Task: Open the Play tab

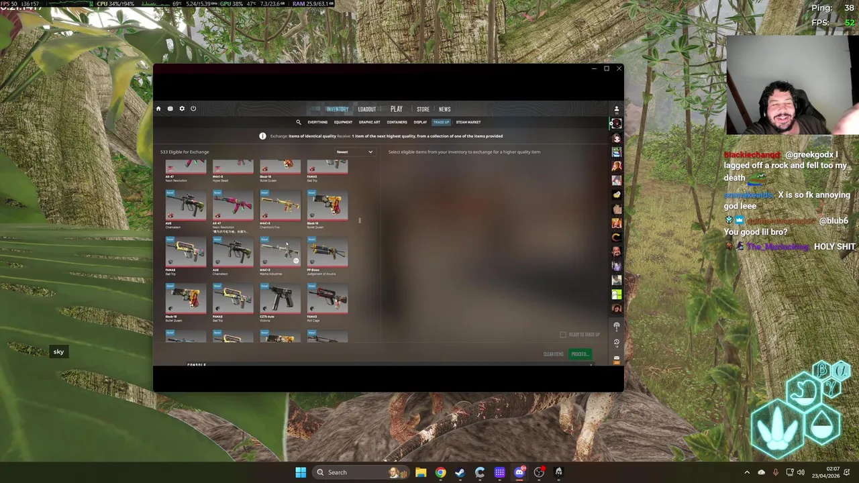Action: [397, 109]
